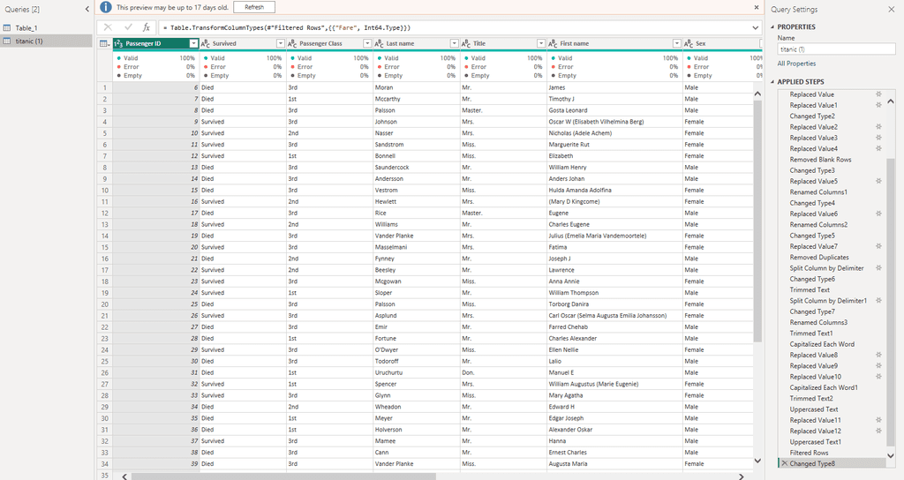This screenshot has height=480, width=904.
Task: Open Survived column filter dropdown
Action: [x=280, y=44]
